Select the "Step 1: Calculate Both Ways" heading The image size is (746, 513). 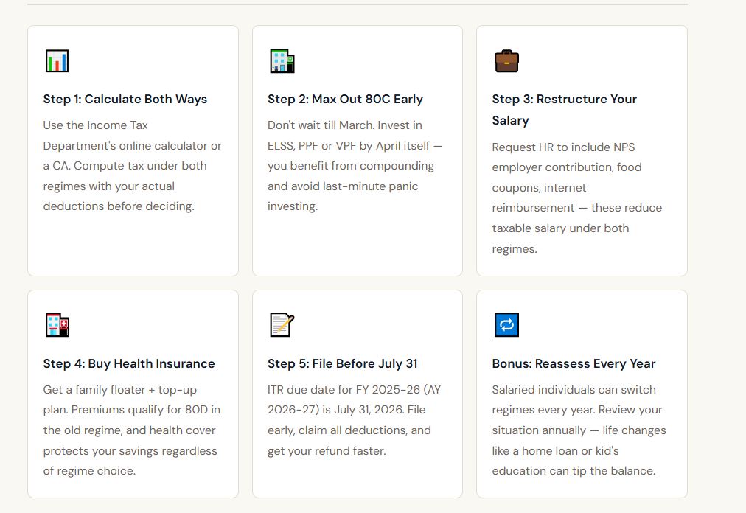(125, 100)
